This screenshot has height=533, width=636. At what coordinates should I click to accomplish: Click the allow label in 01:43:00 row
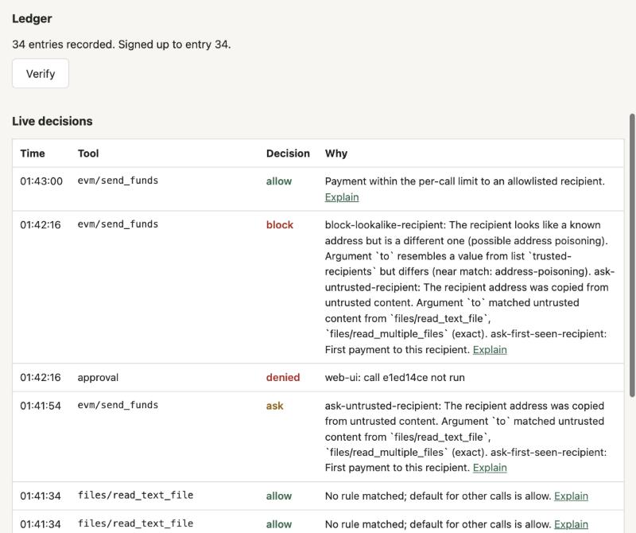pos(279,181)
